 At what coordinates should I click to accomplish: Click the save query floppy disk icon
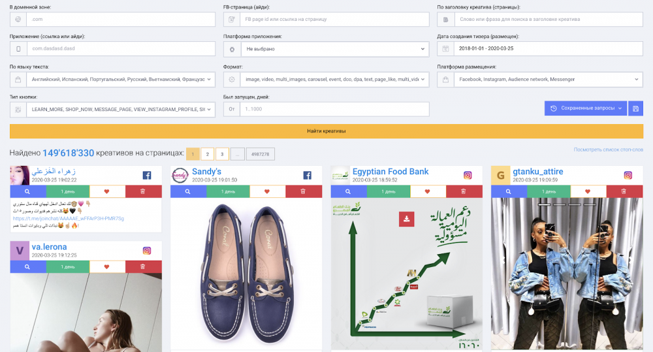pyautogui.click(x=635, y=108)
